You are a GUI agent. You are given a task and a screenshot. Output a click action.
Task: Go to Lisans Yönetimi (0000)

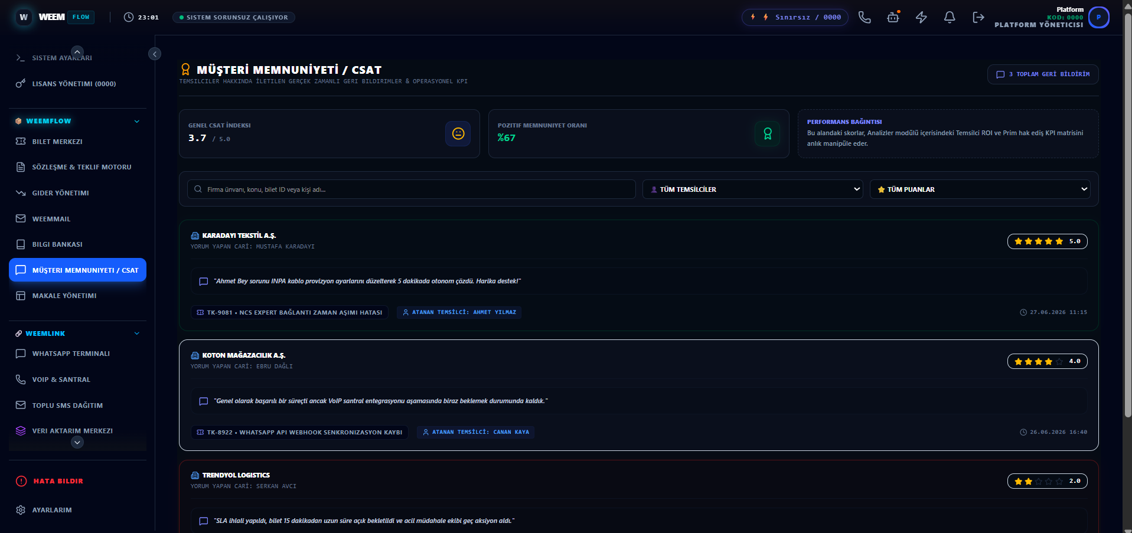tap(77, 84)
